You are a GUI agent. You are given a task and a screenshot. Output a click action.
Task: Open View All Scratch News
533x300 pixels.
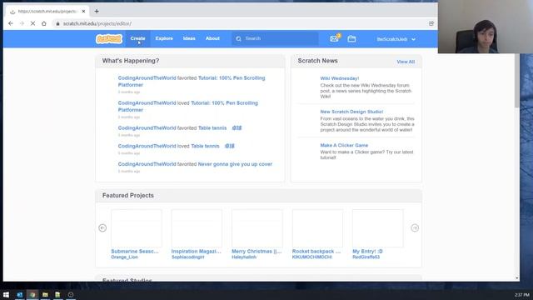click(x=406, y=62)
